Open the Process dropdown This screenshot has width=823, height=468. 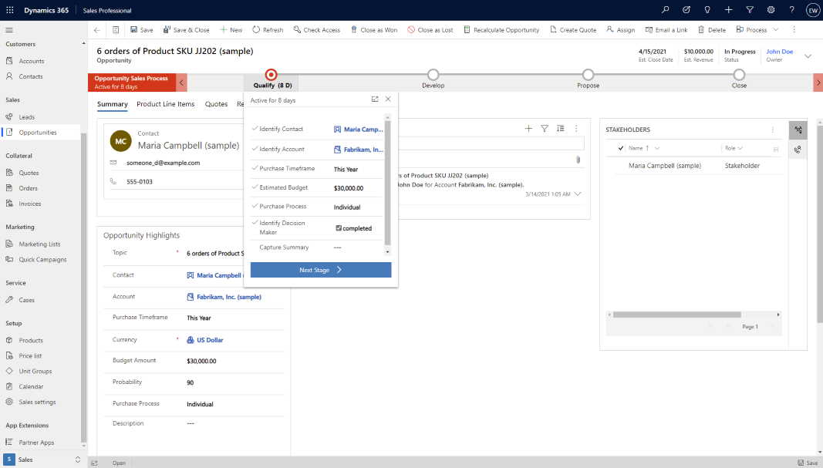coord(757,30)
